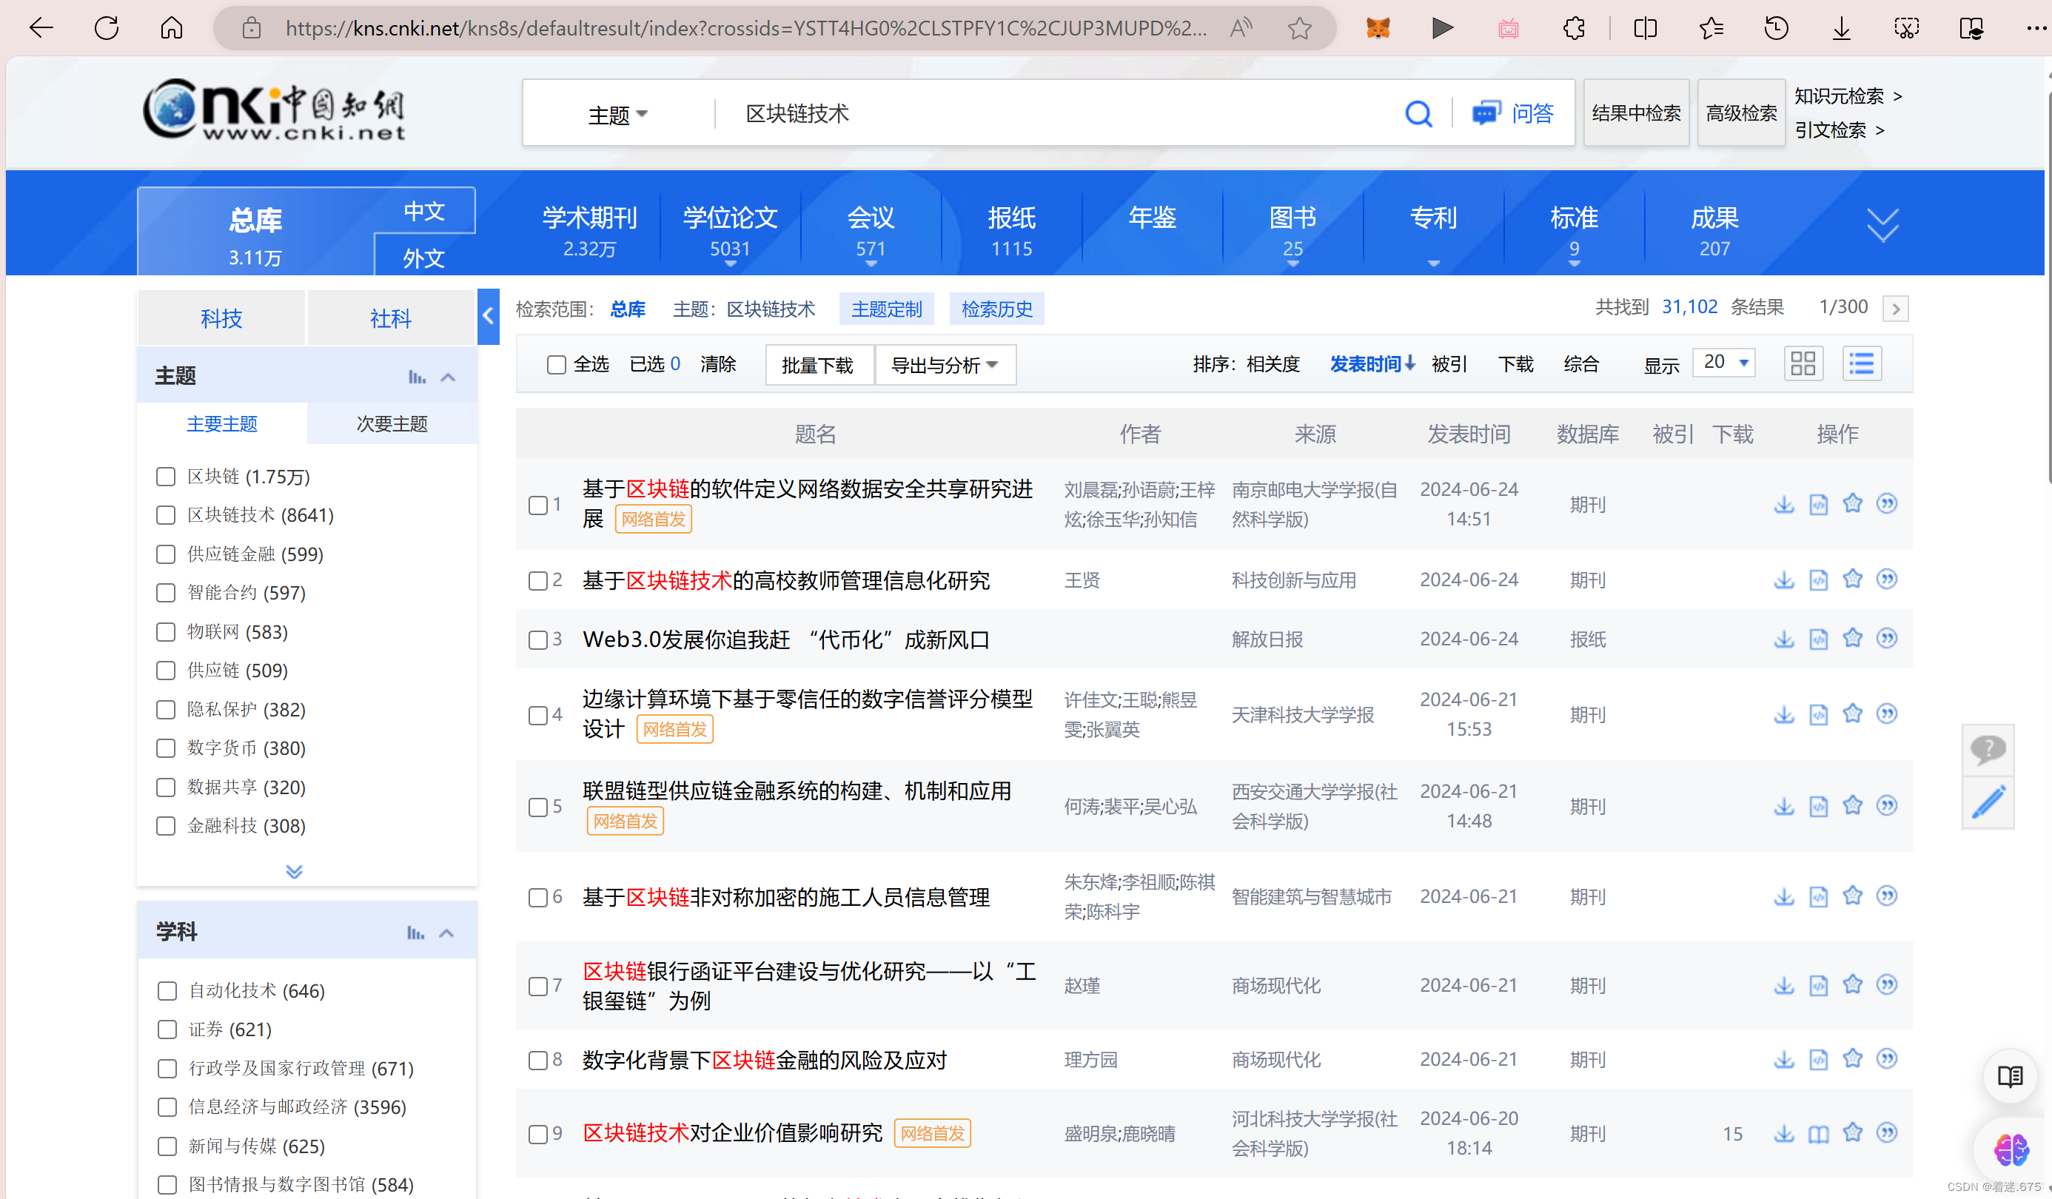Open the blue pencil feedback icon
Viewport: 2052px width, 1199px height.
(x=1988, y=802)
